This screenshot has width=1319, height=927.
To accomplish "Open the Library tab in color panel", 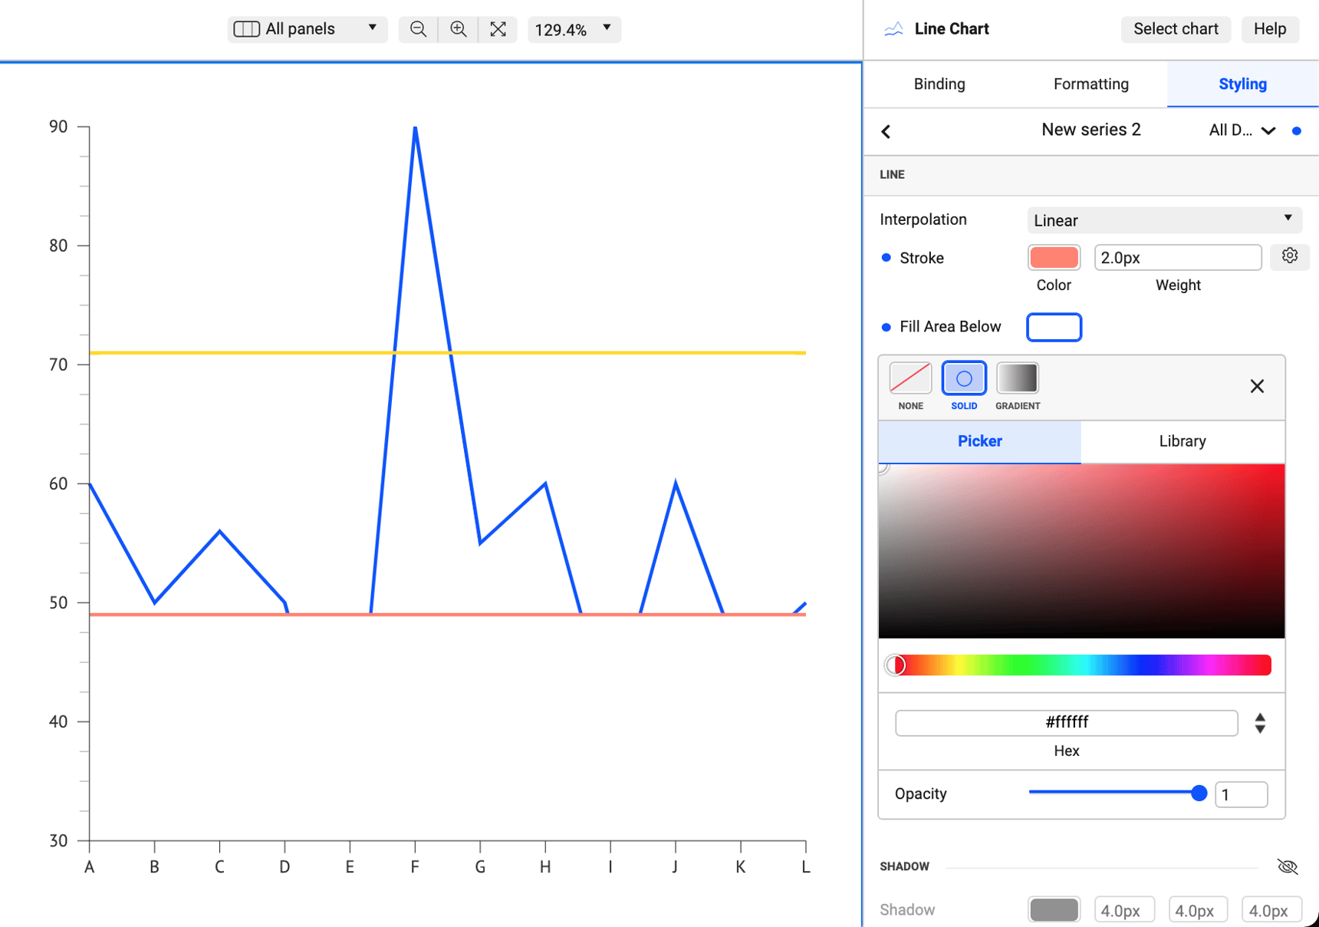I will [1182, 441].
